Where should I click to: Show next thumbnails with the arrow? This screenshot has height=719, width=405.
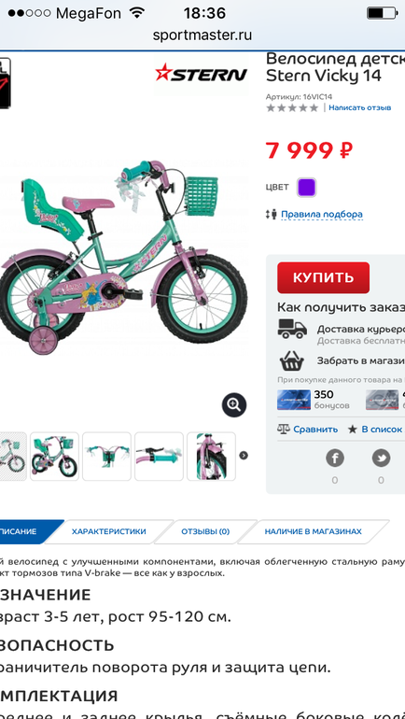click(244, 456)
